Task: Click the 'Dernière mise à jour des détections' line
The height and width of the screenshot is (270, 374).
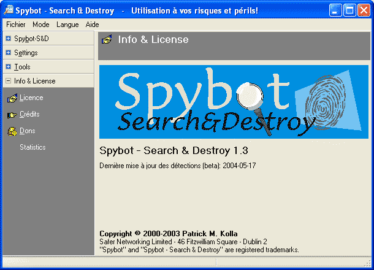Action: [x=177, y=166]
